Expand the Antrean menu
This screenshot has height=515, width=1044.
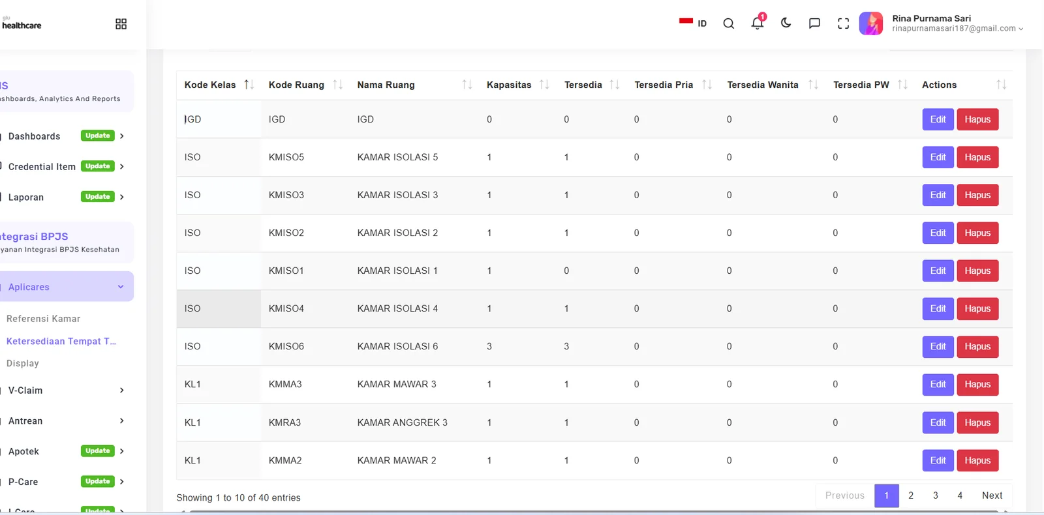pos(65,421)
